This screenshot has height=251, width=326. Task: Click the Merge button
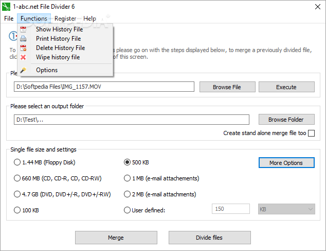click(x=116, y=238)
